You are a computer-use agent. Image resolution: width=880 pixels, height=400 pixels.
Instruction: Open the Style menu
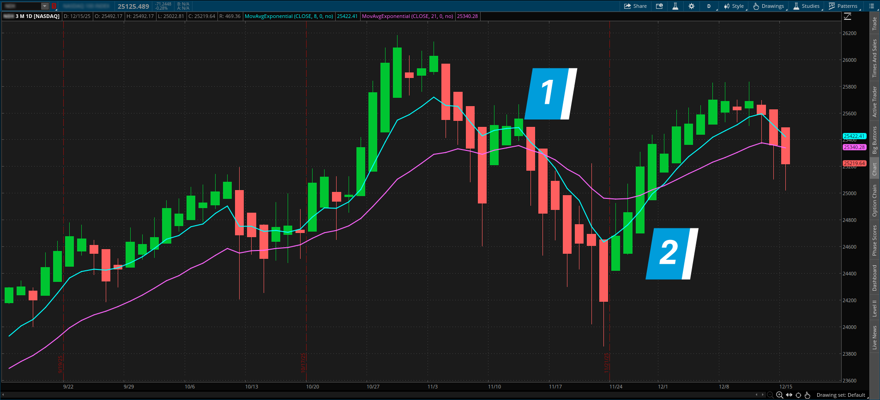click(x=734, y=6)
